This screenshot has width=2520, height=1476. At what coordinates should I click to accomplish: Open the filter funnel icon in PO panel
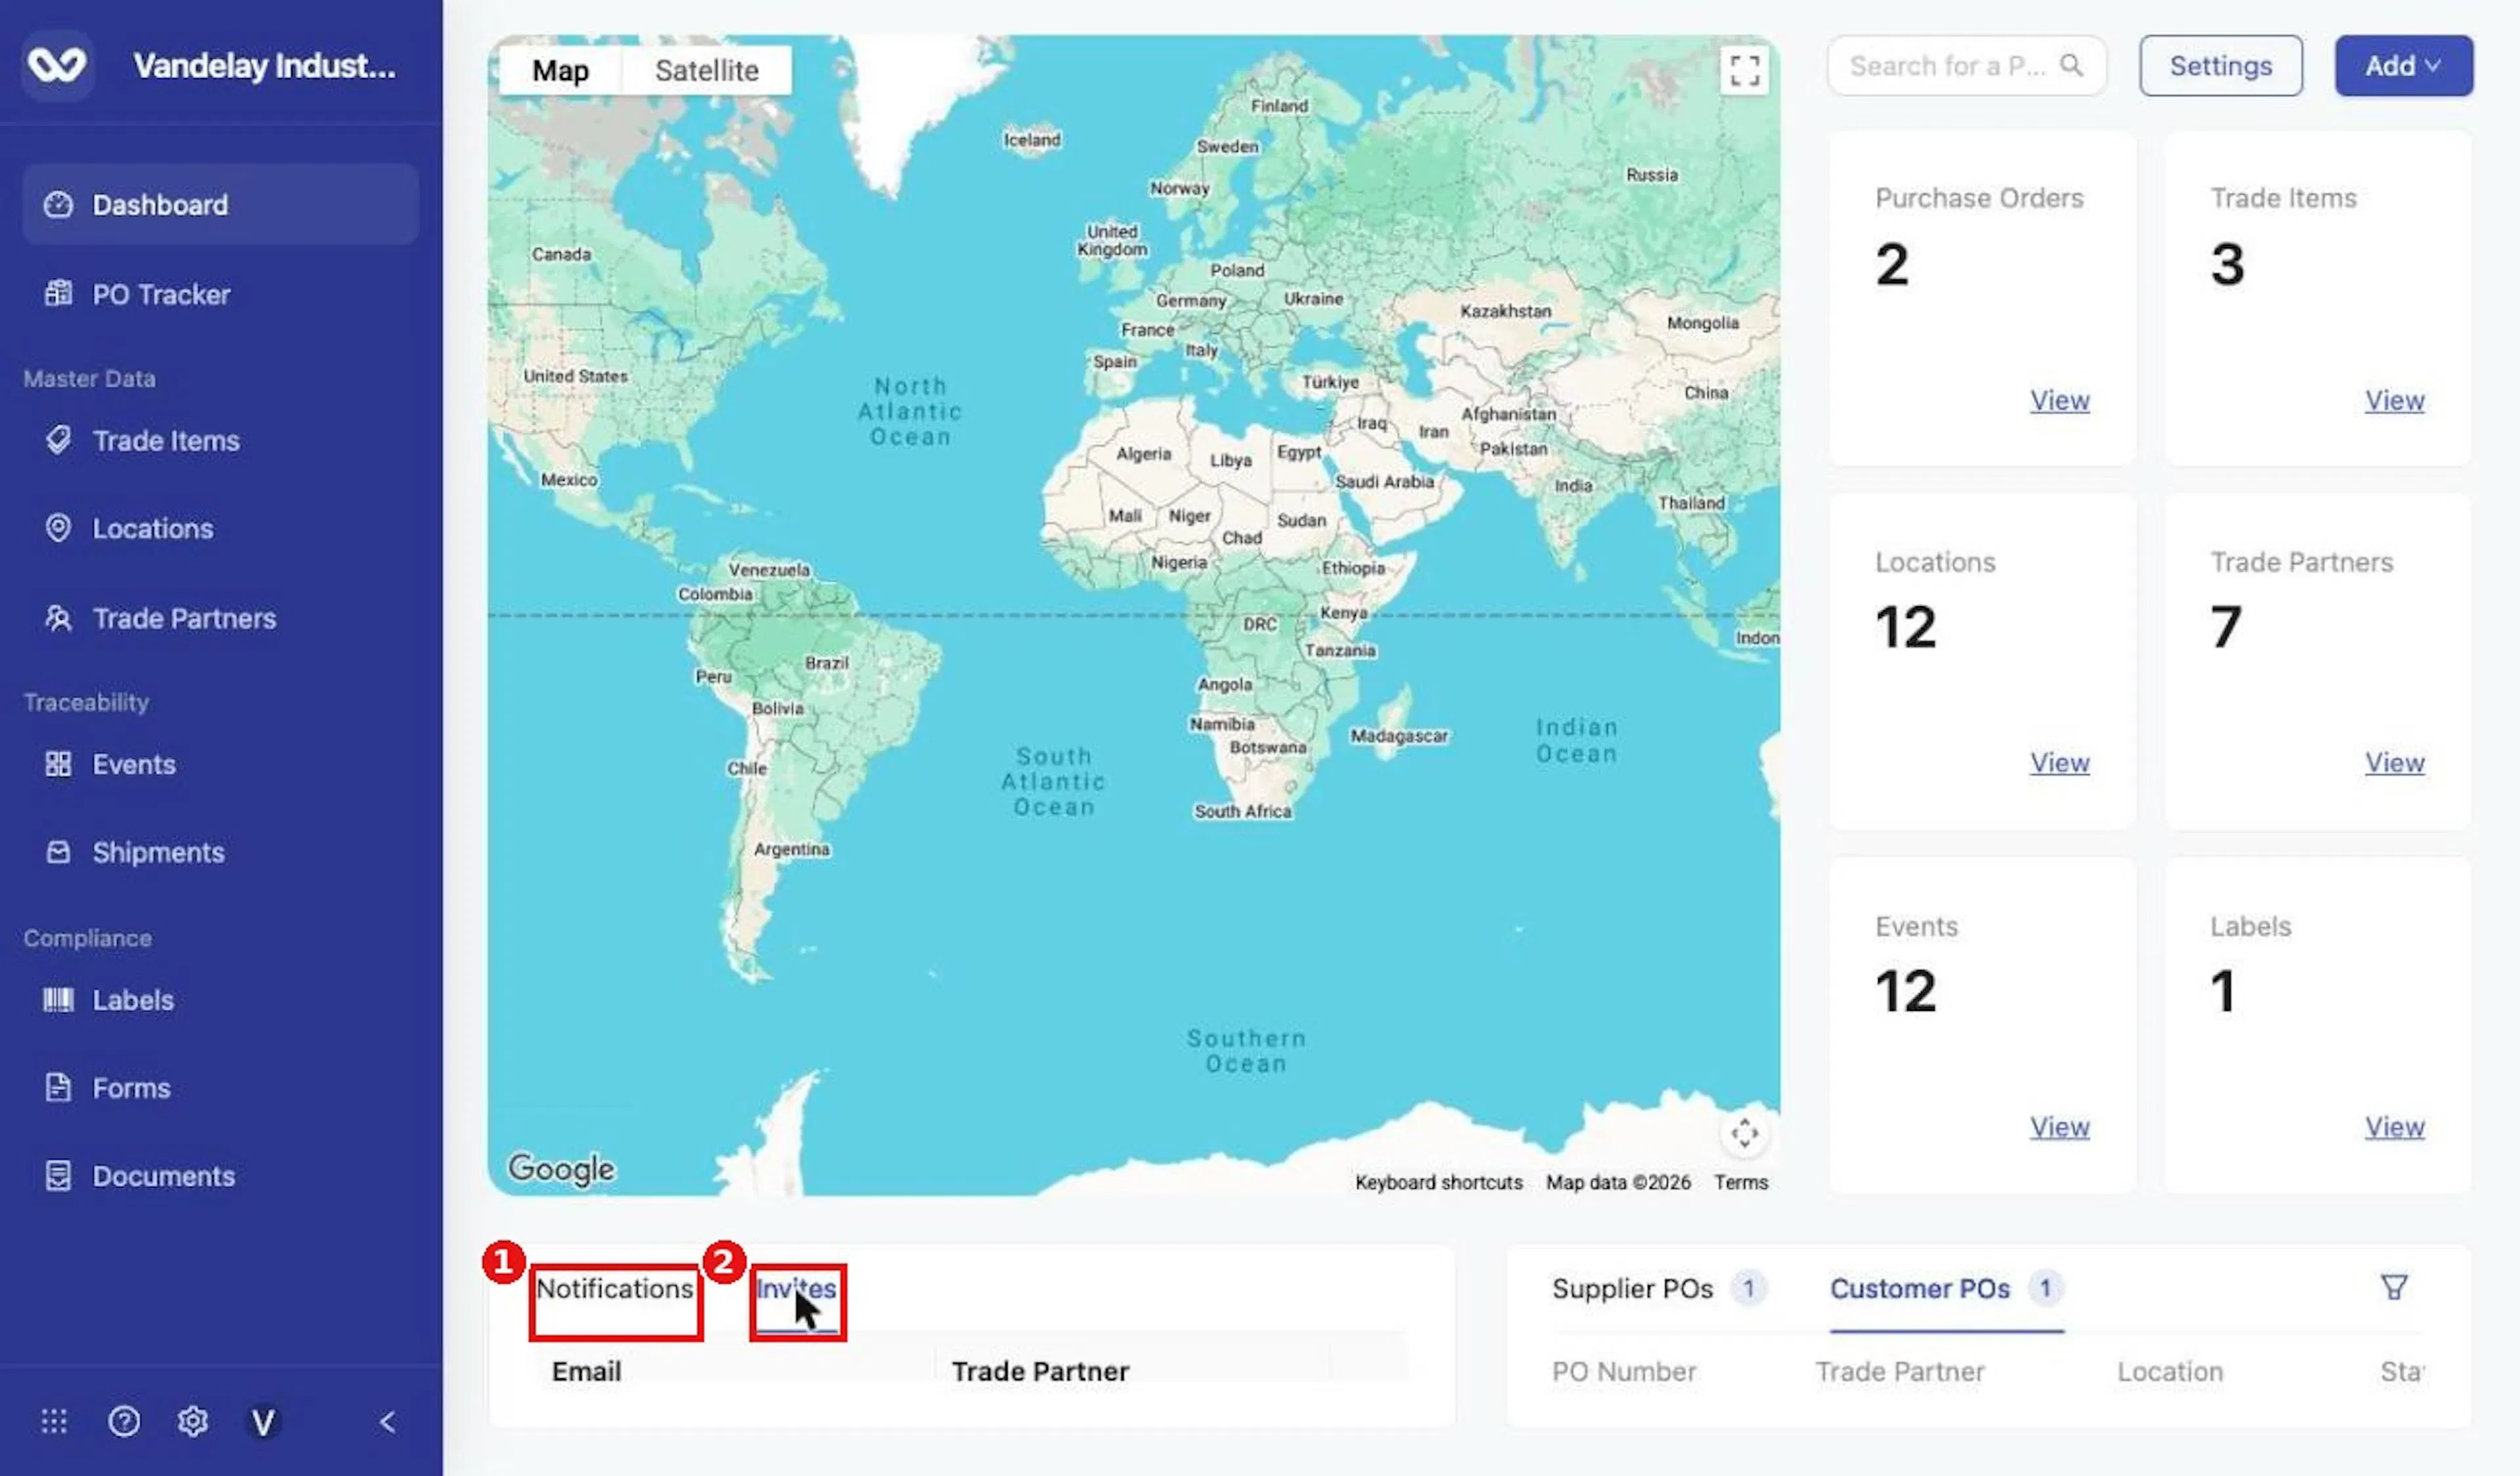2394,1287
